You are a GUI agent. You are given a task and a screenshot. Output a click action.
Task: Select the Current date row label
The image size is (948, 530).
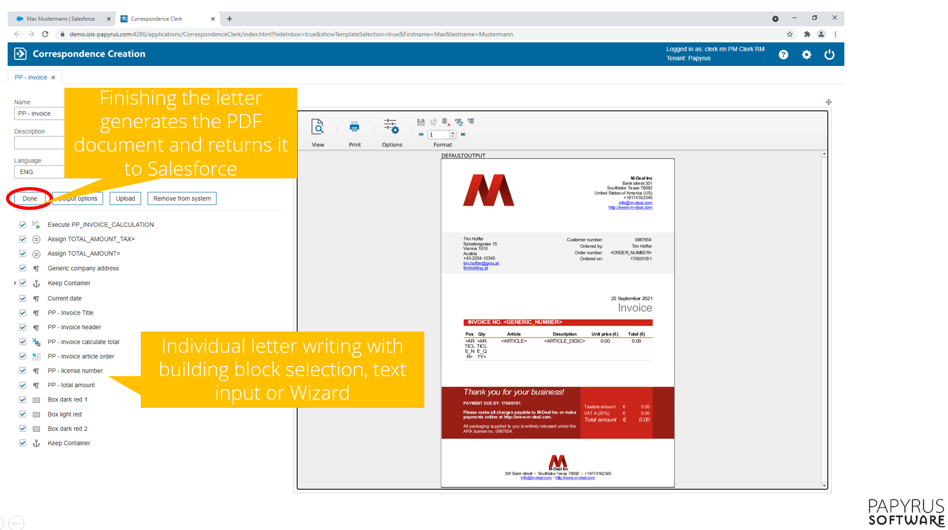click(64, 298)
